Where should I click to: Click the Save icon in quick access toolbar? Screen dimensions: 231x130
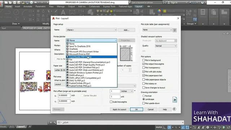pyautogui.click(x=14, y=3)
